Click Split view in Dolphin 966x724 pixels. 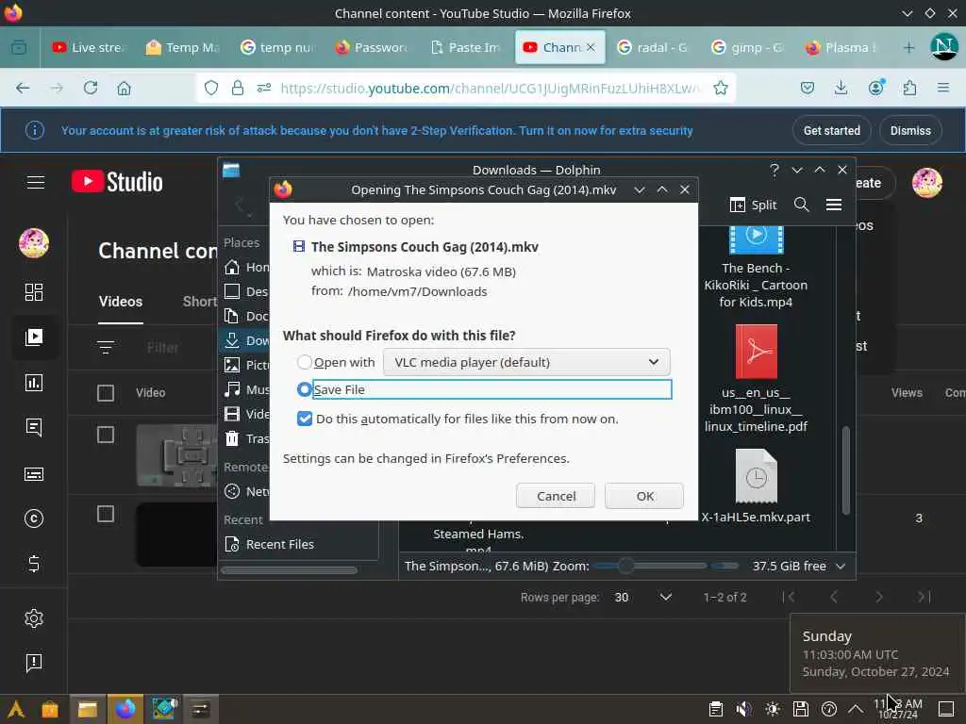point(753,205)
